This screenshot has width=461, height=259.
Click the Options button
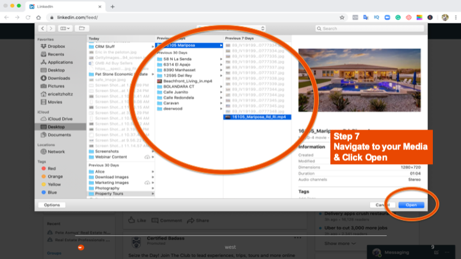click(x=52, y=205)
